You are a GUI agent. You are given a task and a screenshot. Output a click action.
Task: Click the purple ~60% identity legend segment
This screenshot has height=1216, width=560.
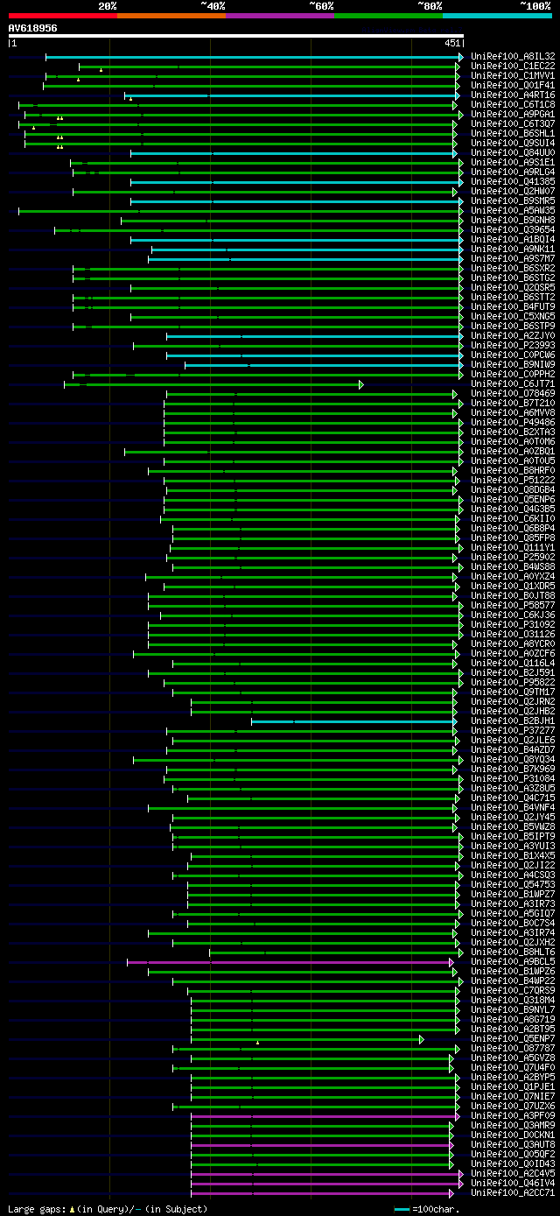[x=279, y=16]
